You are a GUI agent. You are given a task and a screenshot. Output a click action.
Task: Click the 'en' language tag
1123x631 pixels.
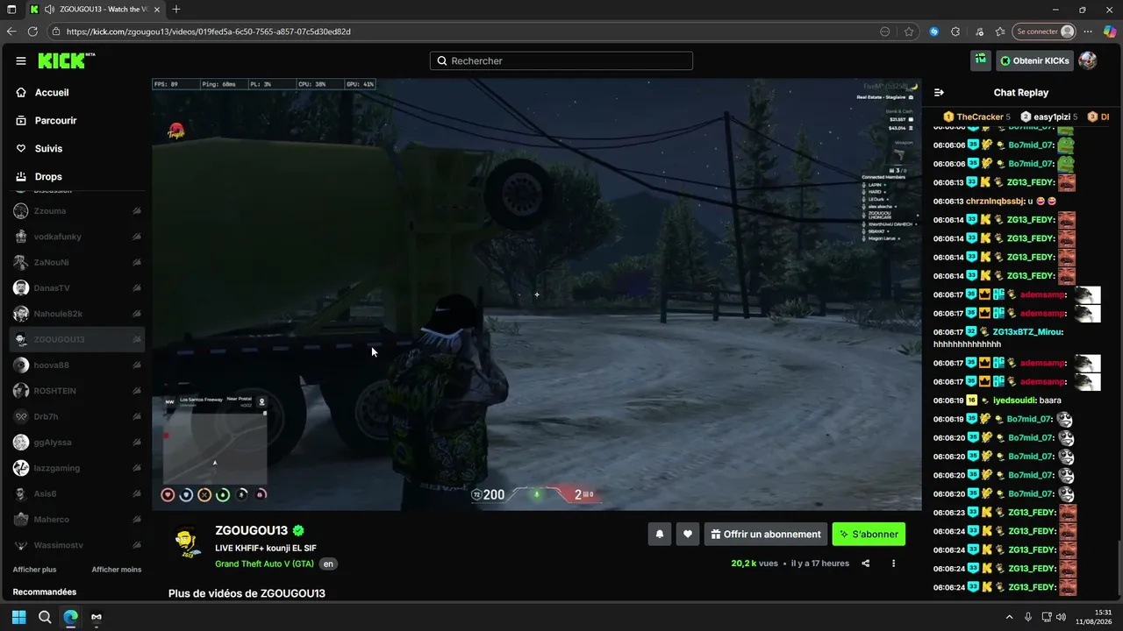click(328, 564)
